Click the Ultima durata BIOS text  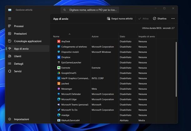(158, 28)
